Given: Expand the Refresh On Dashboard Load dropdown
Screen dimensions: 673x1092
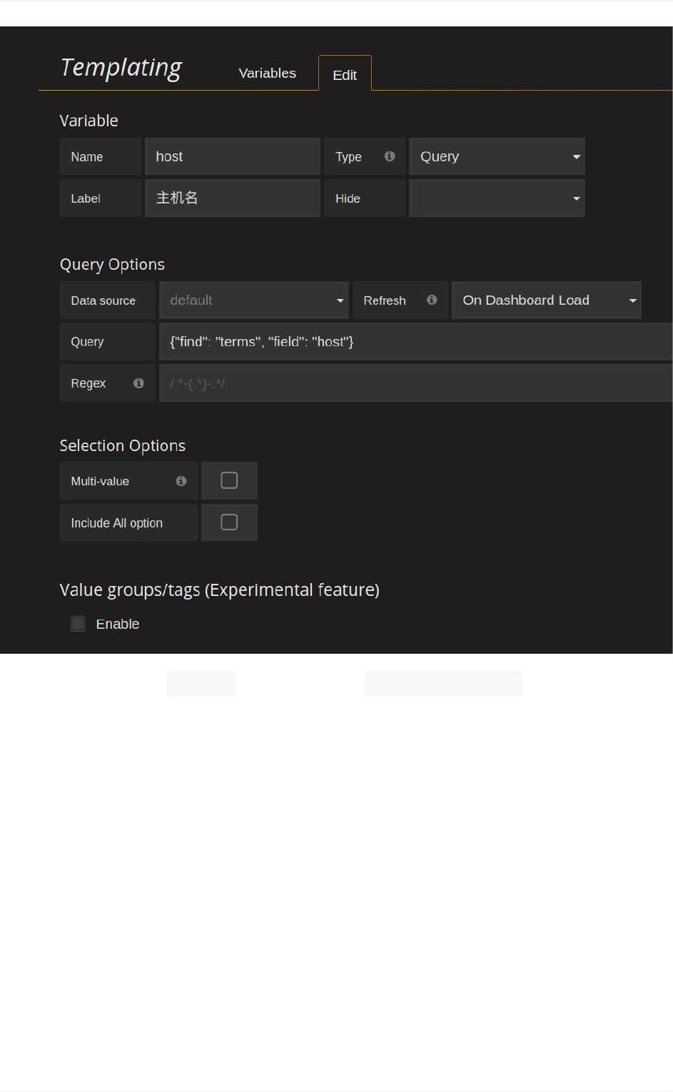Looking at the screenshot, I should point(546,300).
